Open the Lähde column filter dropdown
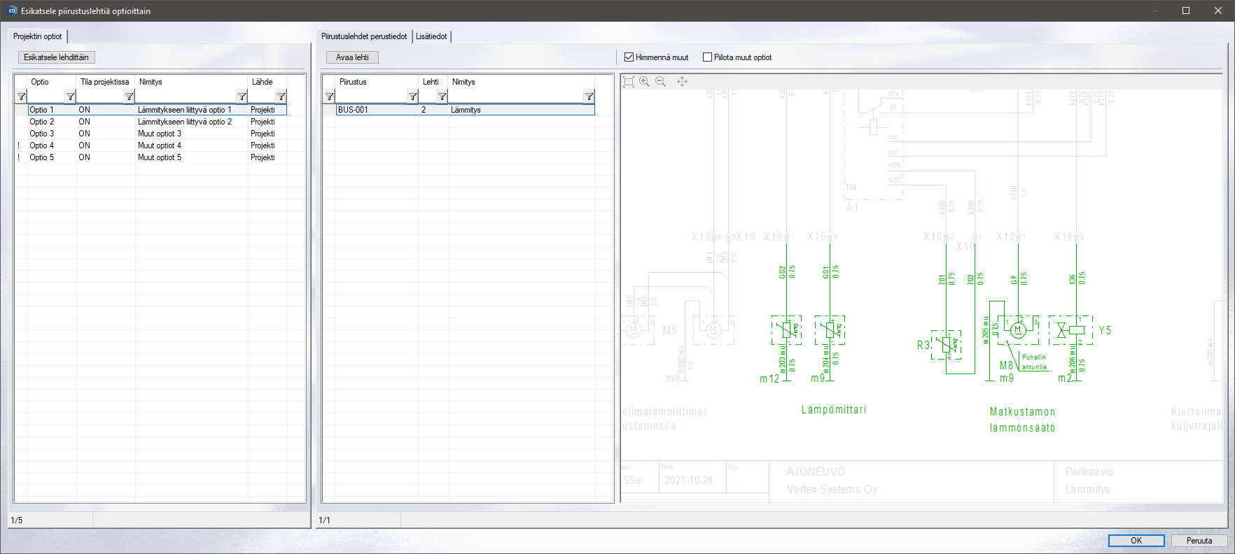This screenshot has height=554, width=1235. tap(281, 97)
